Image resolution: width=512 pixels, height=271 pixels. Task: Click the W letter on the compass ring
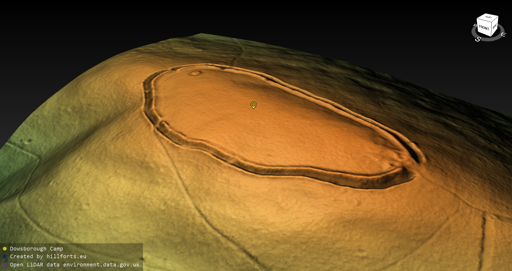475,26
